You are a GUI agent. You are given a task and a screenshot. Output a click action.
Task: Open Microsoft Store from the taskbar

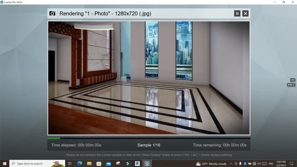[x=99, y=163]
